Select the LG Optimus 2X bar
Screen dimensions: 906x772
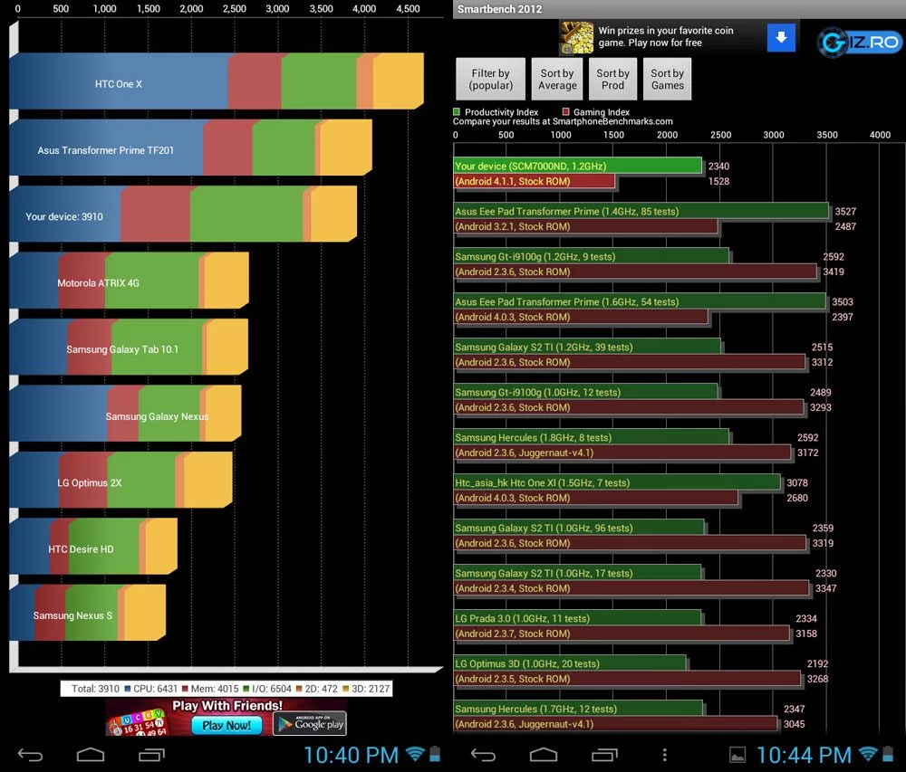click(120, 480)
